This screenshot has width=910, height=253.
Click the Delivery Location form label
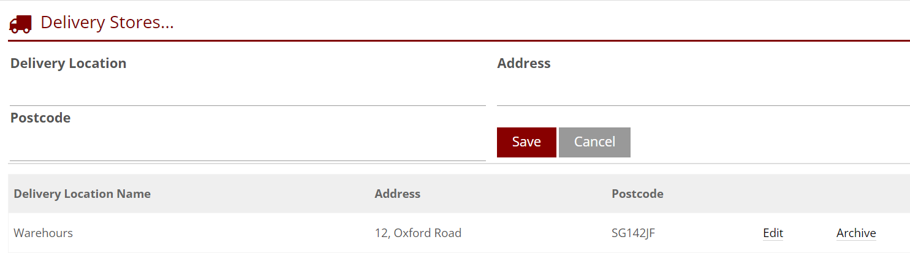pyautogui.click(x=68, y=63)
